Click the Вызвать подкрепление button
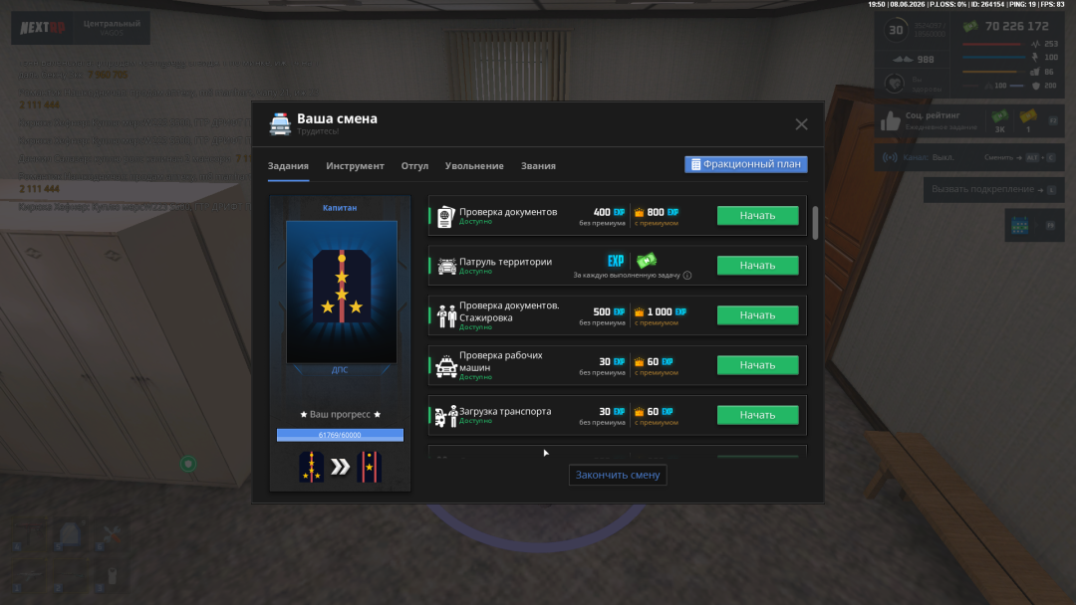Screen dimensions: 1076x605 (993, 189)
